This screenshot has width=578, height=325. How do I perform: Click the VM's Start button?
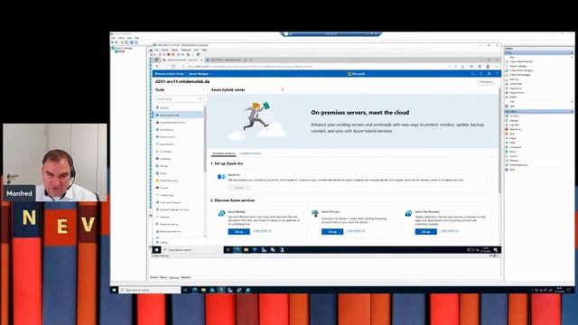(x=156, y=250)
